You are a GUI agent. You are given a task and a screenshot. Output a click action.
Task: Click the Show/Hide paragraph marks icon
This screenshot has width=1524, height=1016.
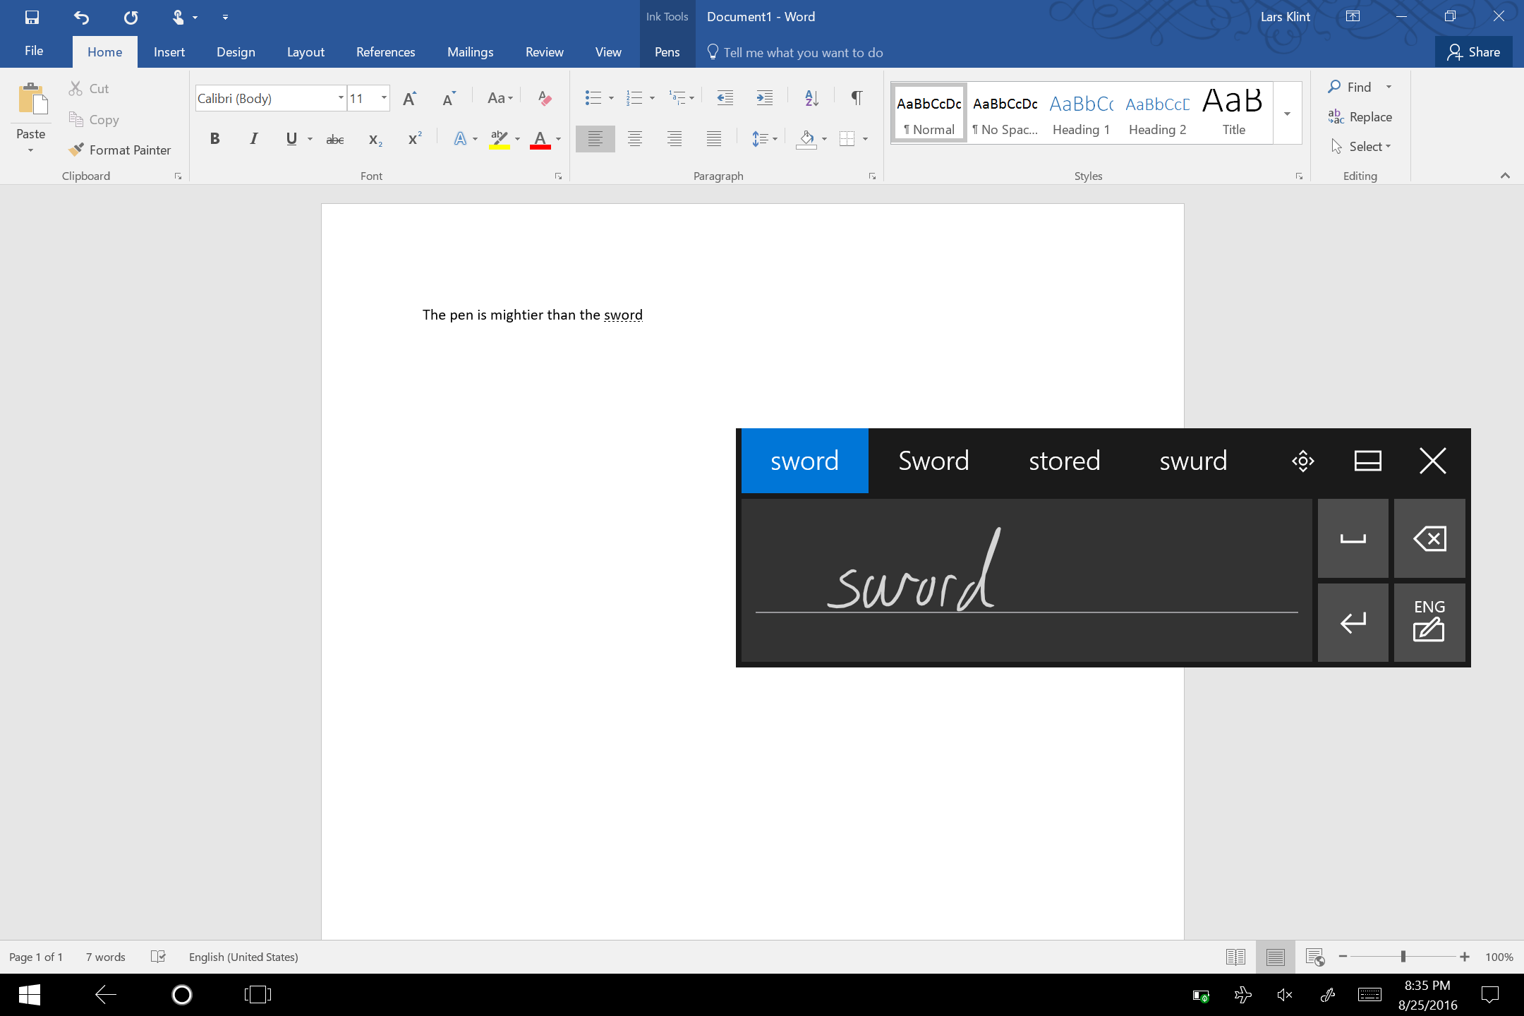(x=855, y=99)
